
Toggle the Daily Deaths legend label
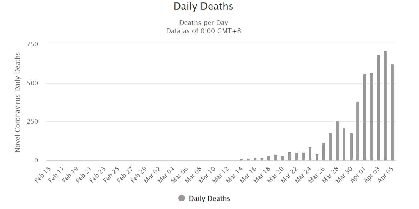click(209, 199)
